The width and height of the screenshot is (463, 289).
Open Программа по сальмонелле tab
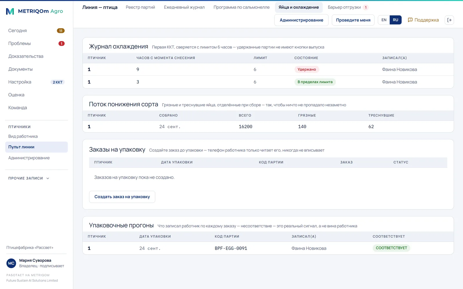[x=241, y=7]
